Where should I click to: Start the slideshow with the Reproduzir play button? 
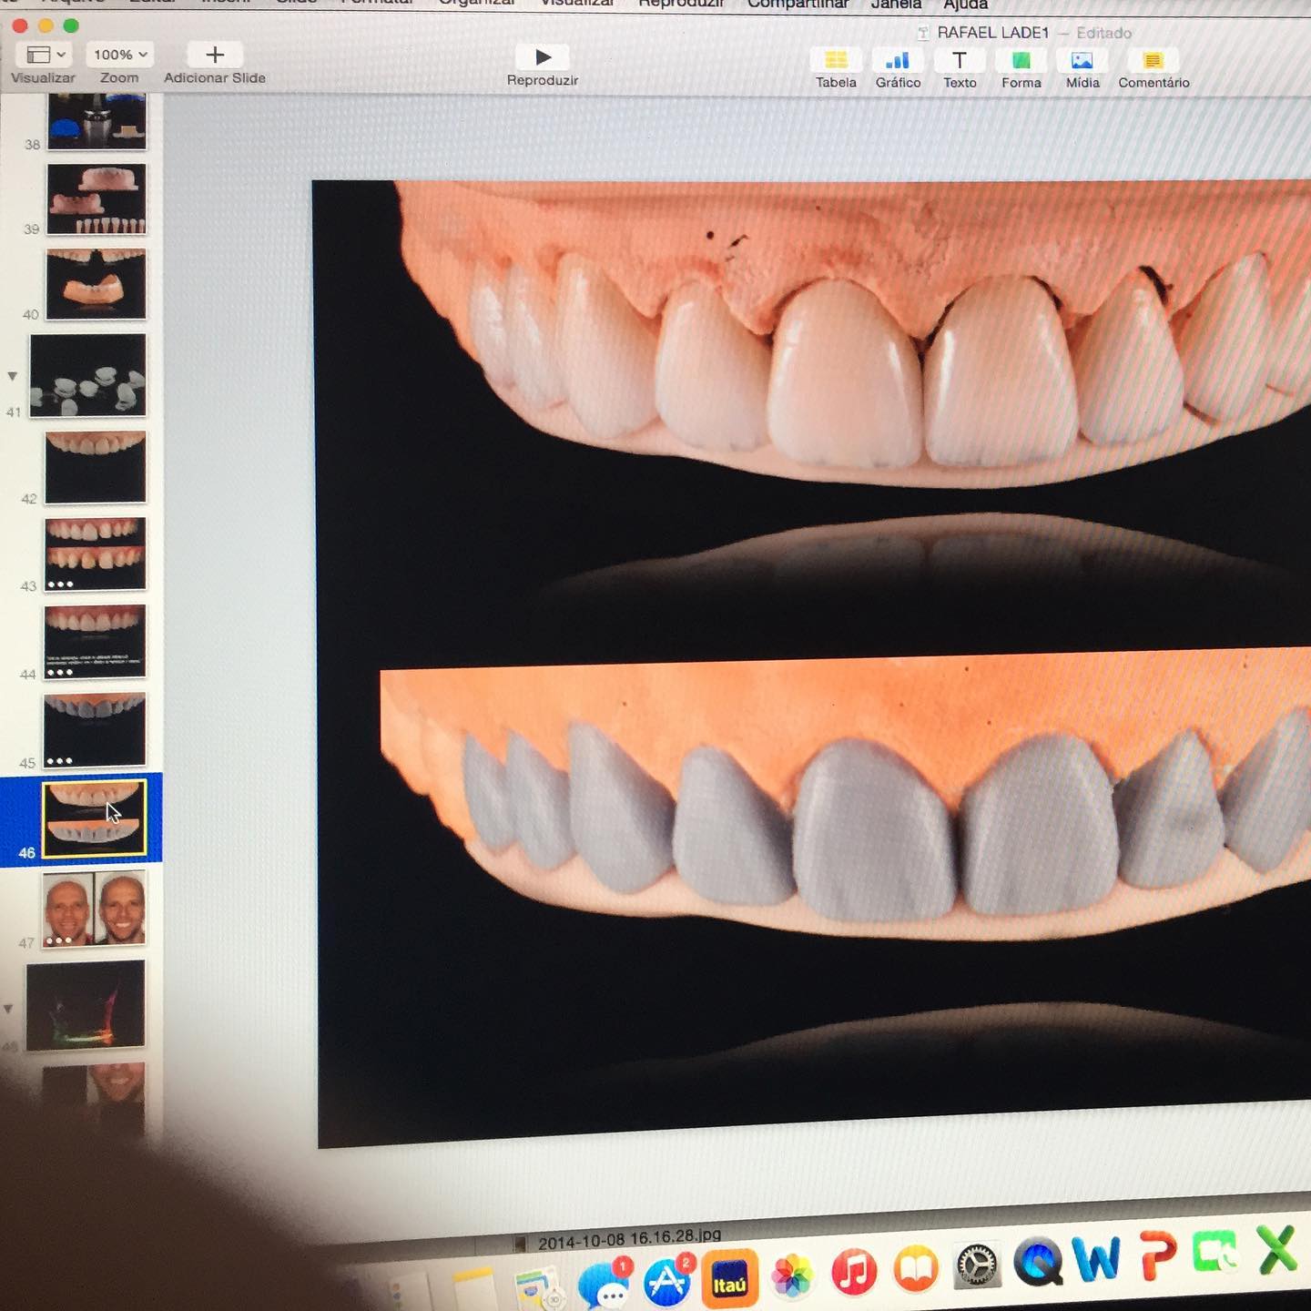(x=543, y=57)
